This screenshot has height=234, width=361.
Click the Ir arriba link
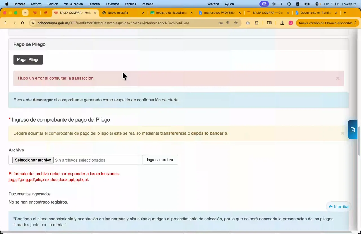(x=338, y=207)
